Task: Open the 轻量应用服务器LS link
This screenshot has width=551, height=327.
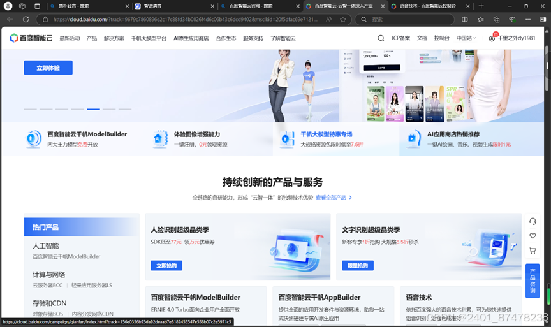Action: click(92, 285)
